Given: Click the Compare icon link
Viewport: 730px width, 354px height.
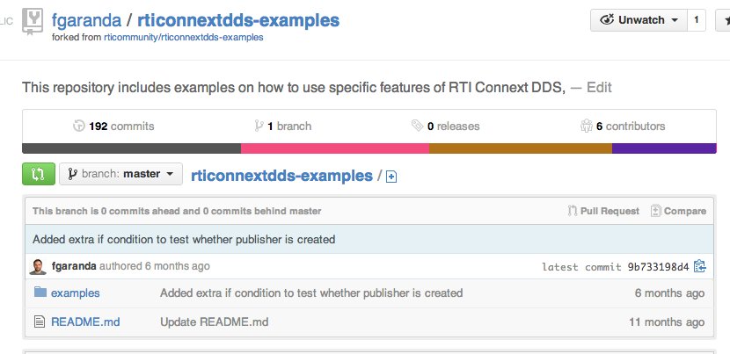Looking at the screenshot, I should (678, 211).
